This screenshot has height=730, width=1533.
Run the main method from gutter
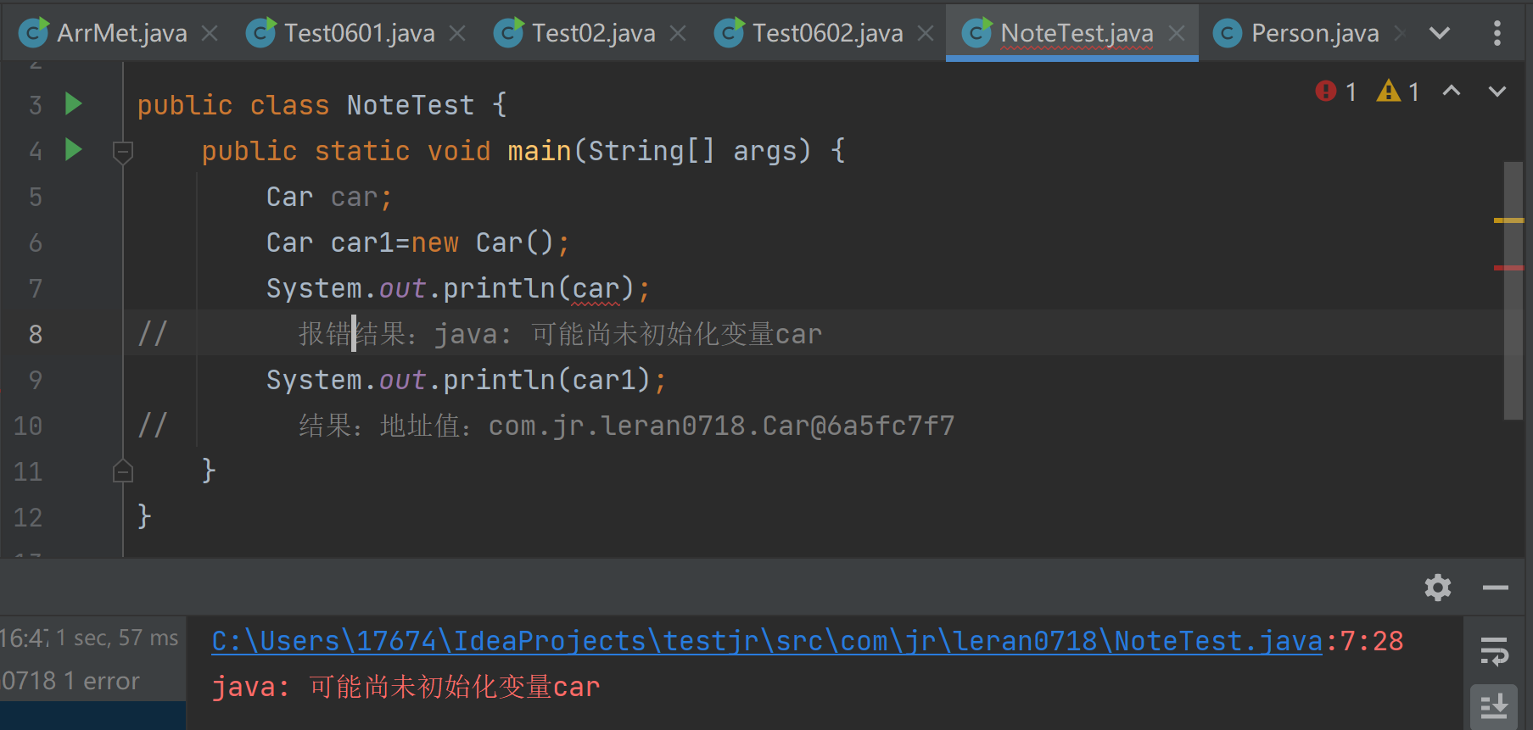click(x=74, y=150)
